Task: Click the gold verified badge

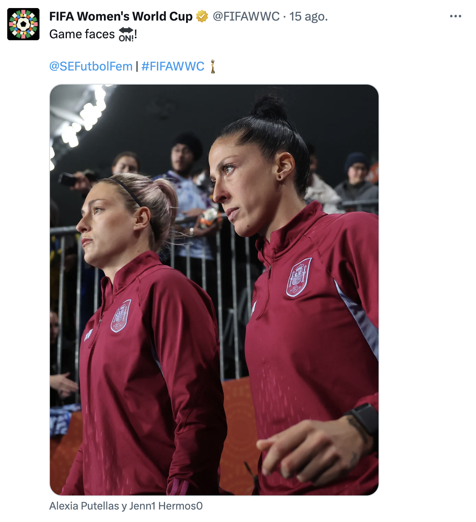Action: [202, 17]
